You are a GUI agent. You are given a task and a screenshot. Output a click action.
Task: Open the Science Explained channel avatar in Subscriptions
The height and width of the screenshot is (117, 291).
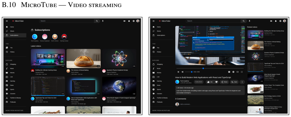(x=45, y=37)
